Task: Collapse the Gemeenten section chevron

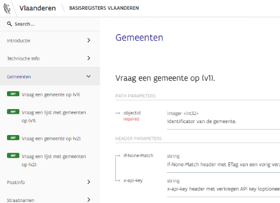Action: 88,76
